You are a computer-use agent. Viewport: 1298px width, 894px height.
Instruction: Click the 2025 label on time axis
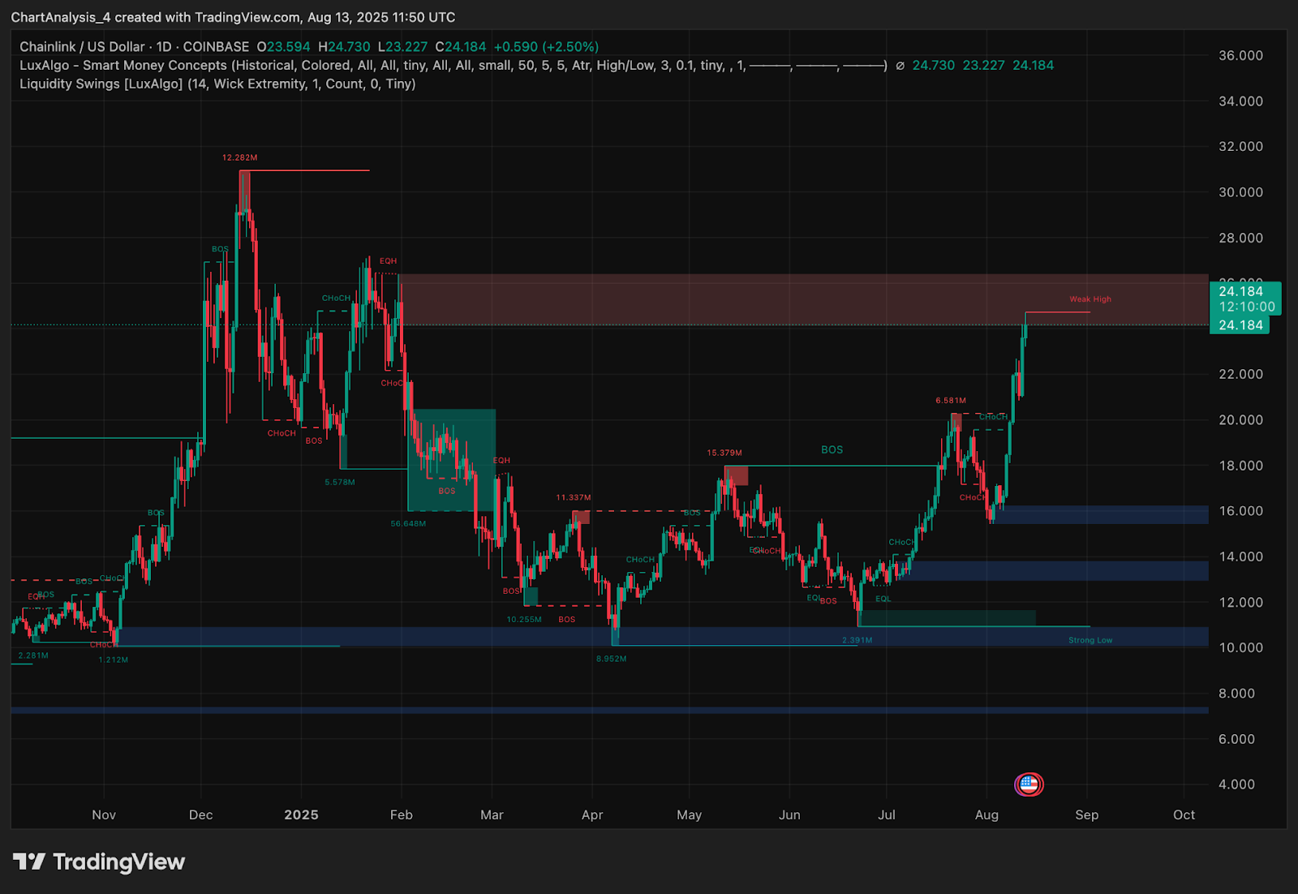click(301, 814)
